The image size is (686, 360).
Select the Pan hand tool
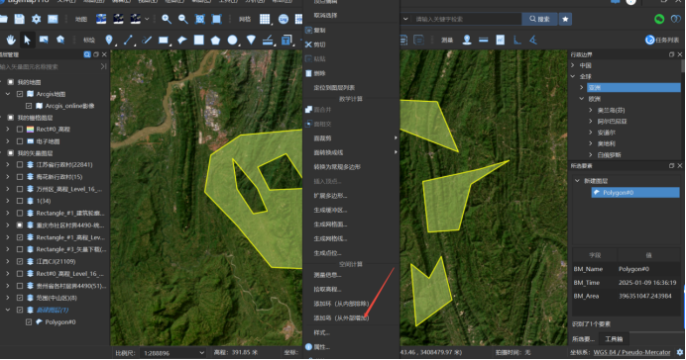pos(11,41)
